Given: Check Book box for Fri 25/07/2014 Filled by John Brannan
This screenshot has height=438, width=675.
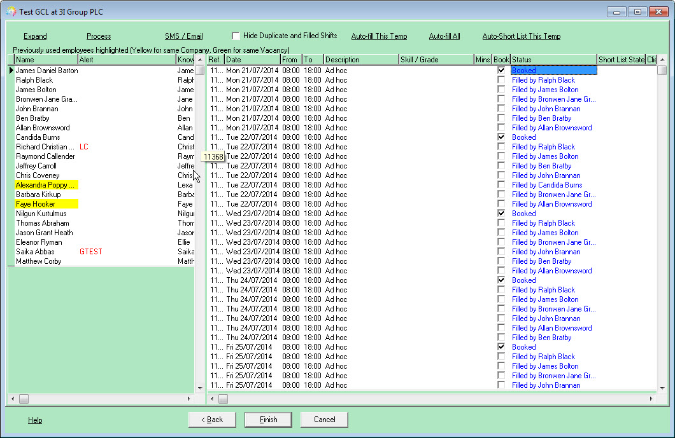Looking at the screenshot, I should pos(501,385).
